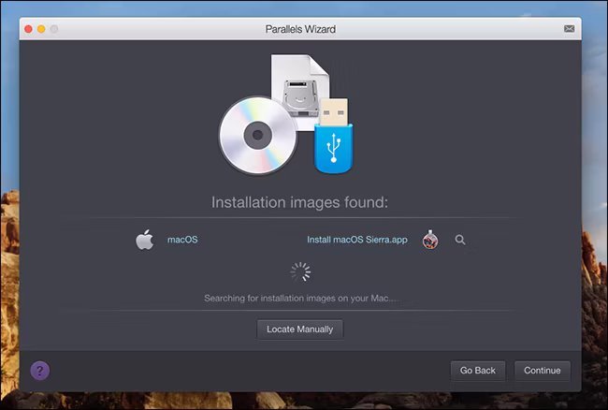Click the silver DVD disc illustration
608x410 pixels.
pos(258,136)
